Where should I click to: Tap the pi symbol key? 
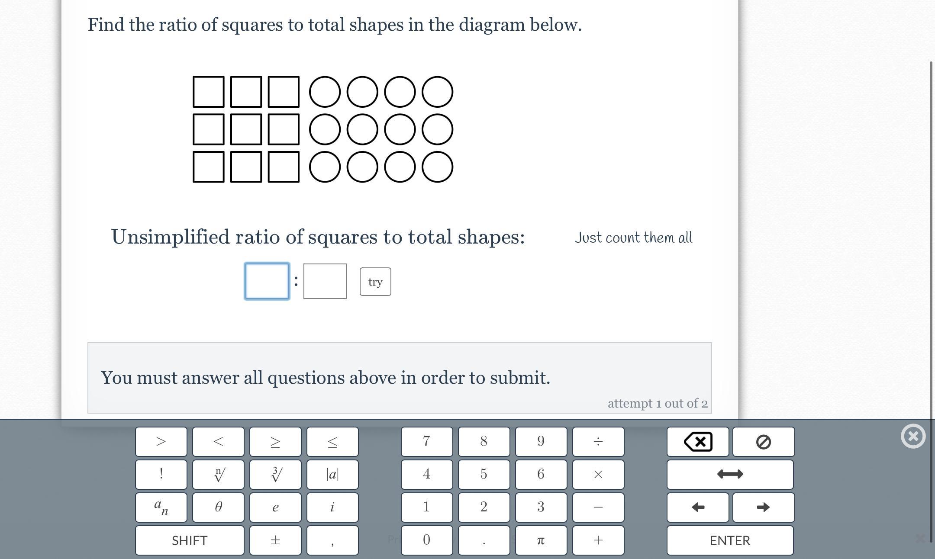tap(541, 540)
